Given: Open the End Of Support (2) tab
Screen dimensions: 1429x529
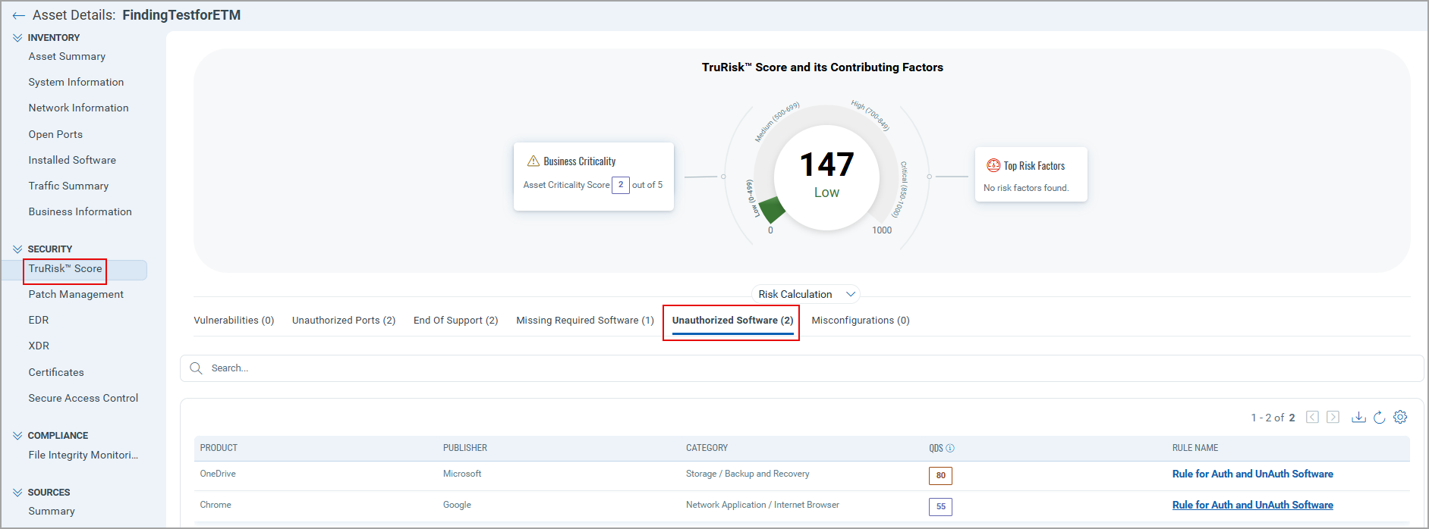Looking at the screenshot, I should (x=455, y=321).
